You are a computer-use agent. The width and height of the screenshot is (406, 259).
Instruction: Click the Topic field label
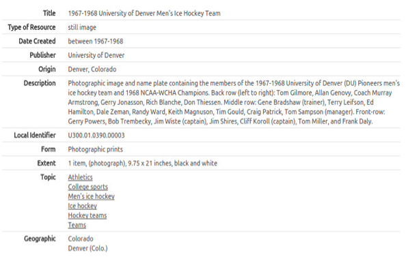point(48,177)
